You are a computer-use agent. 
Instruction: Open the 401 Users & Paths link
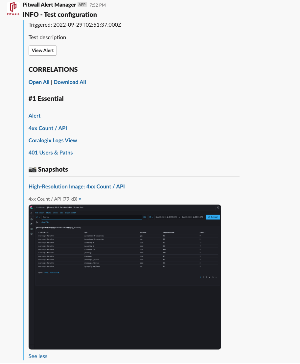[51, 153]
